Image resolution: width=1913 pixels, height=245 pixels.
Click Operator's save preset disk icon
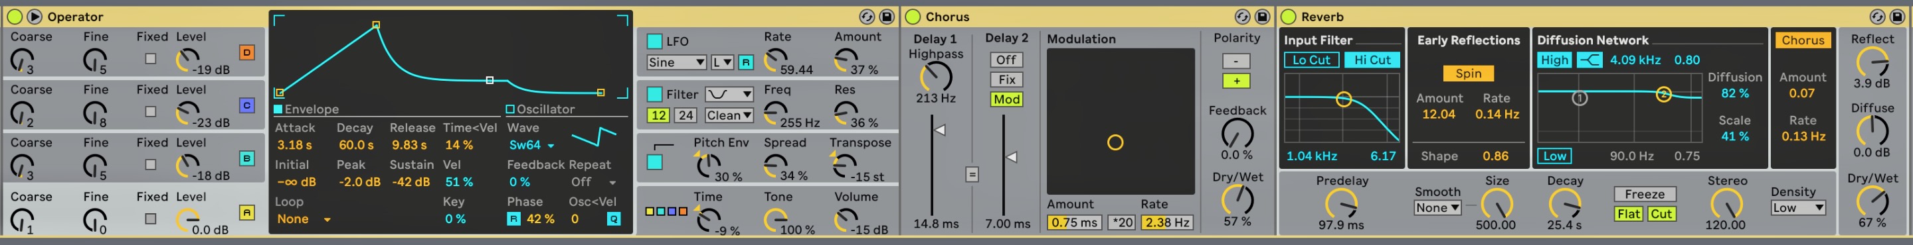click(887, 17)
